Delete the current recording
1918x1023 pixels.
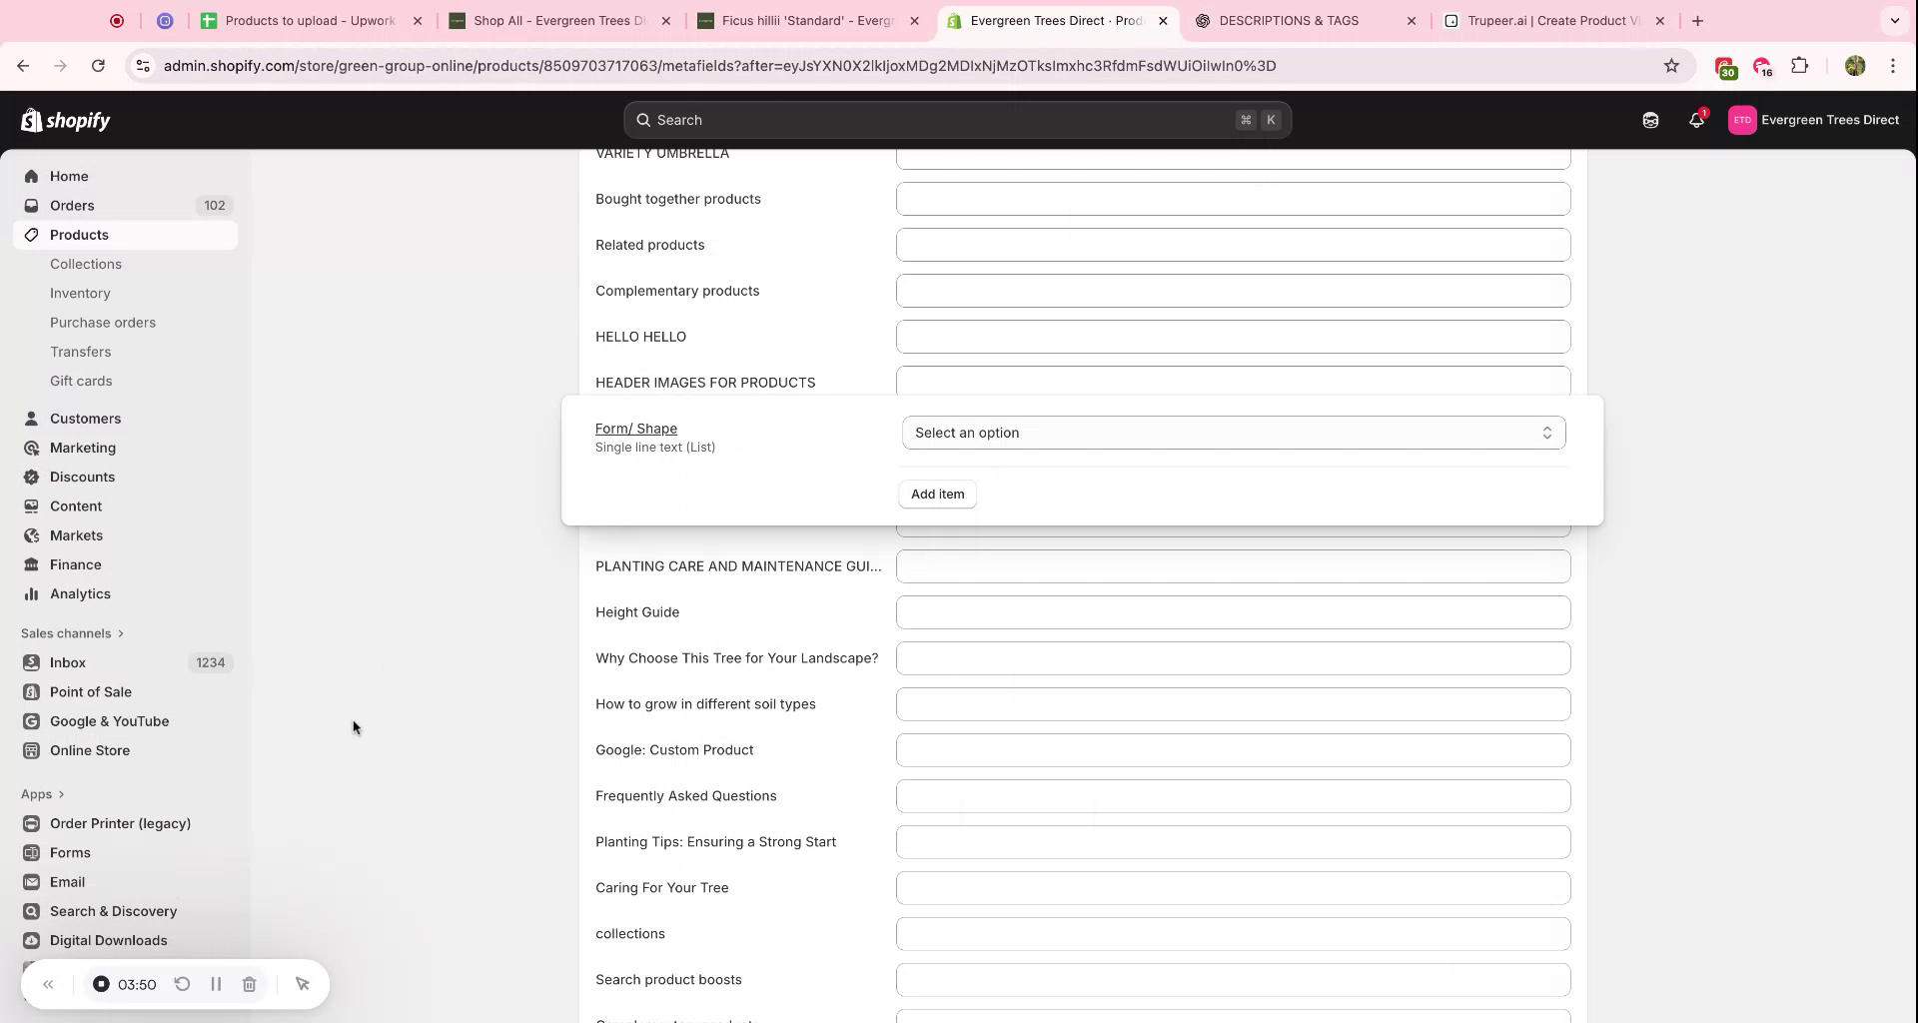(x=250, y=984)
